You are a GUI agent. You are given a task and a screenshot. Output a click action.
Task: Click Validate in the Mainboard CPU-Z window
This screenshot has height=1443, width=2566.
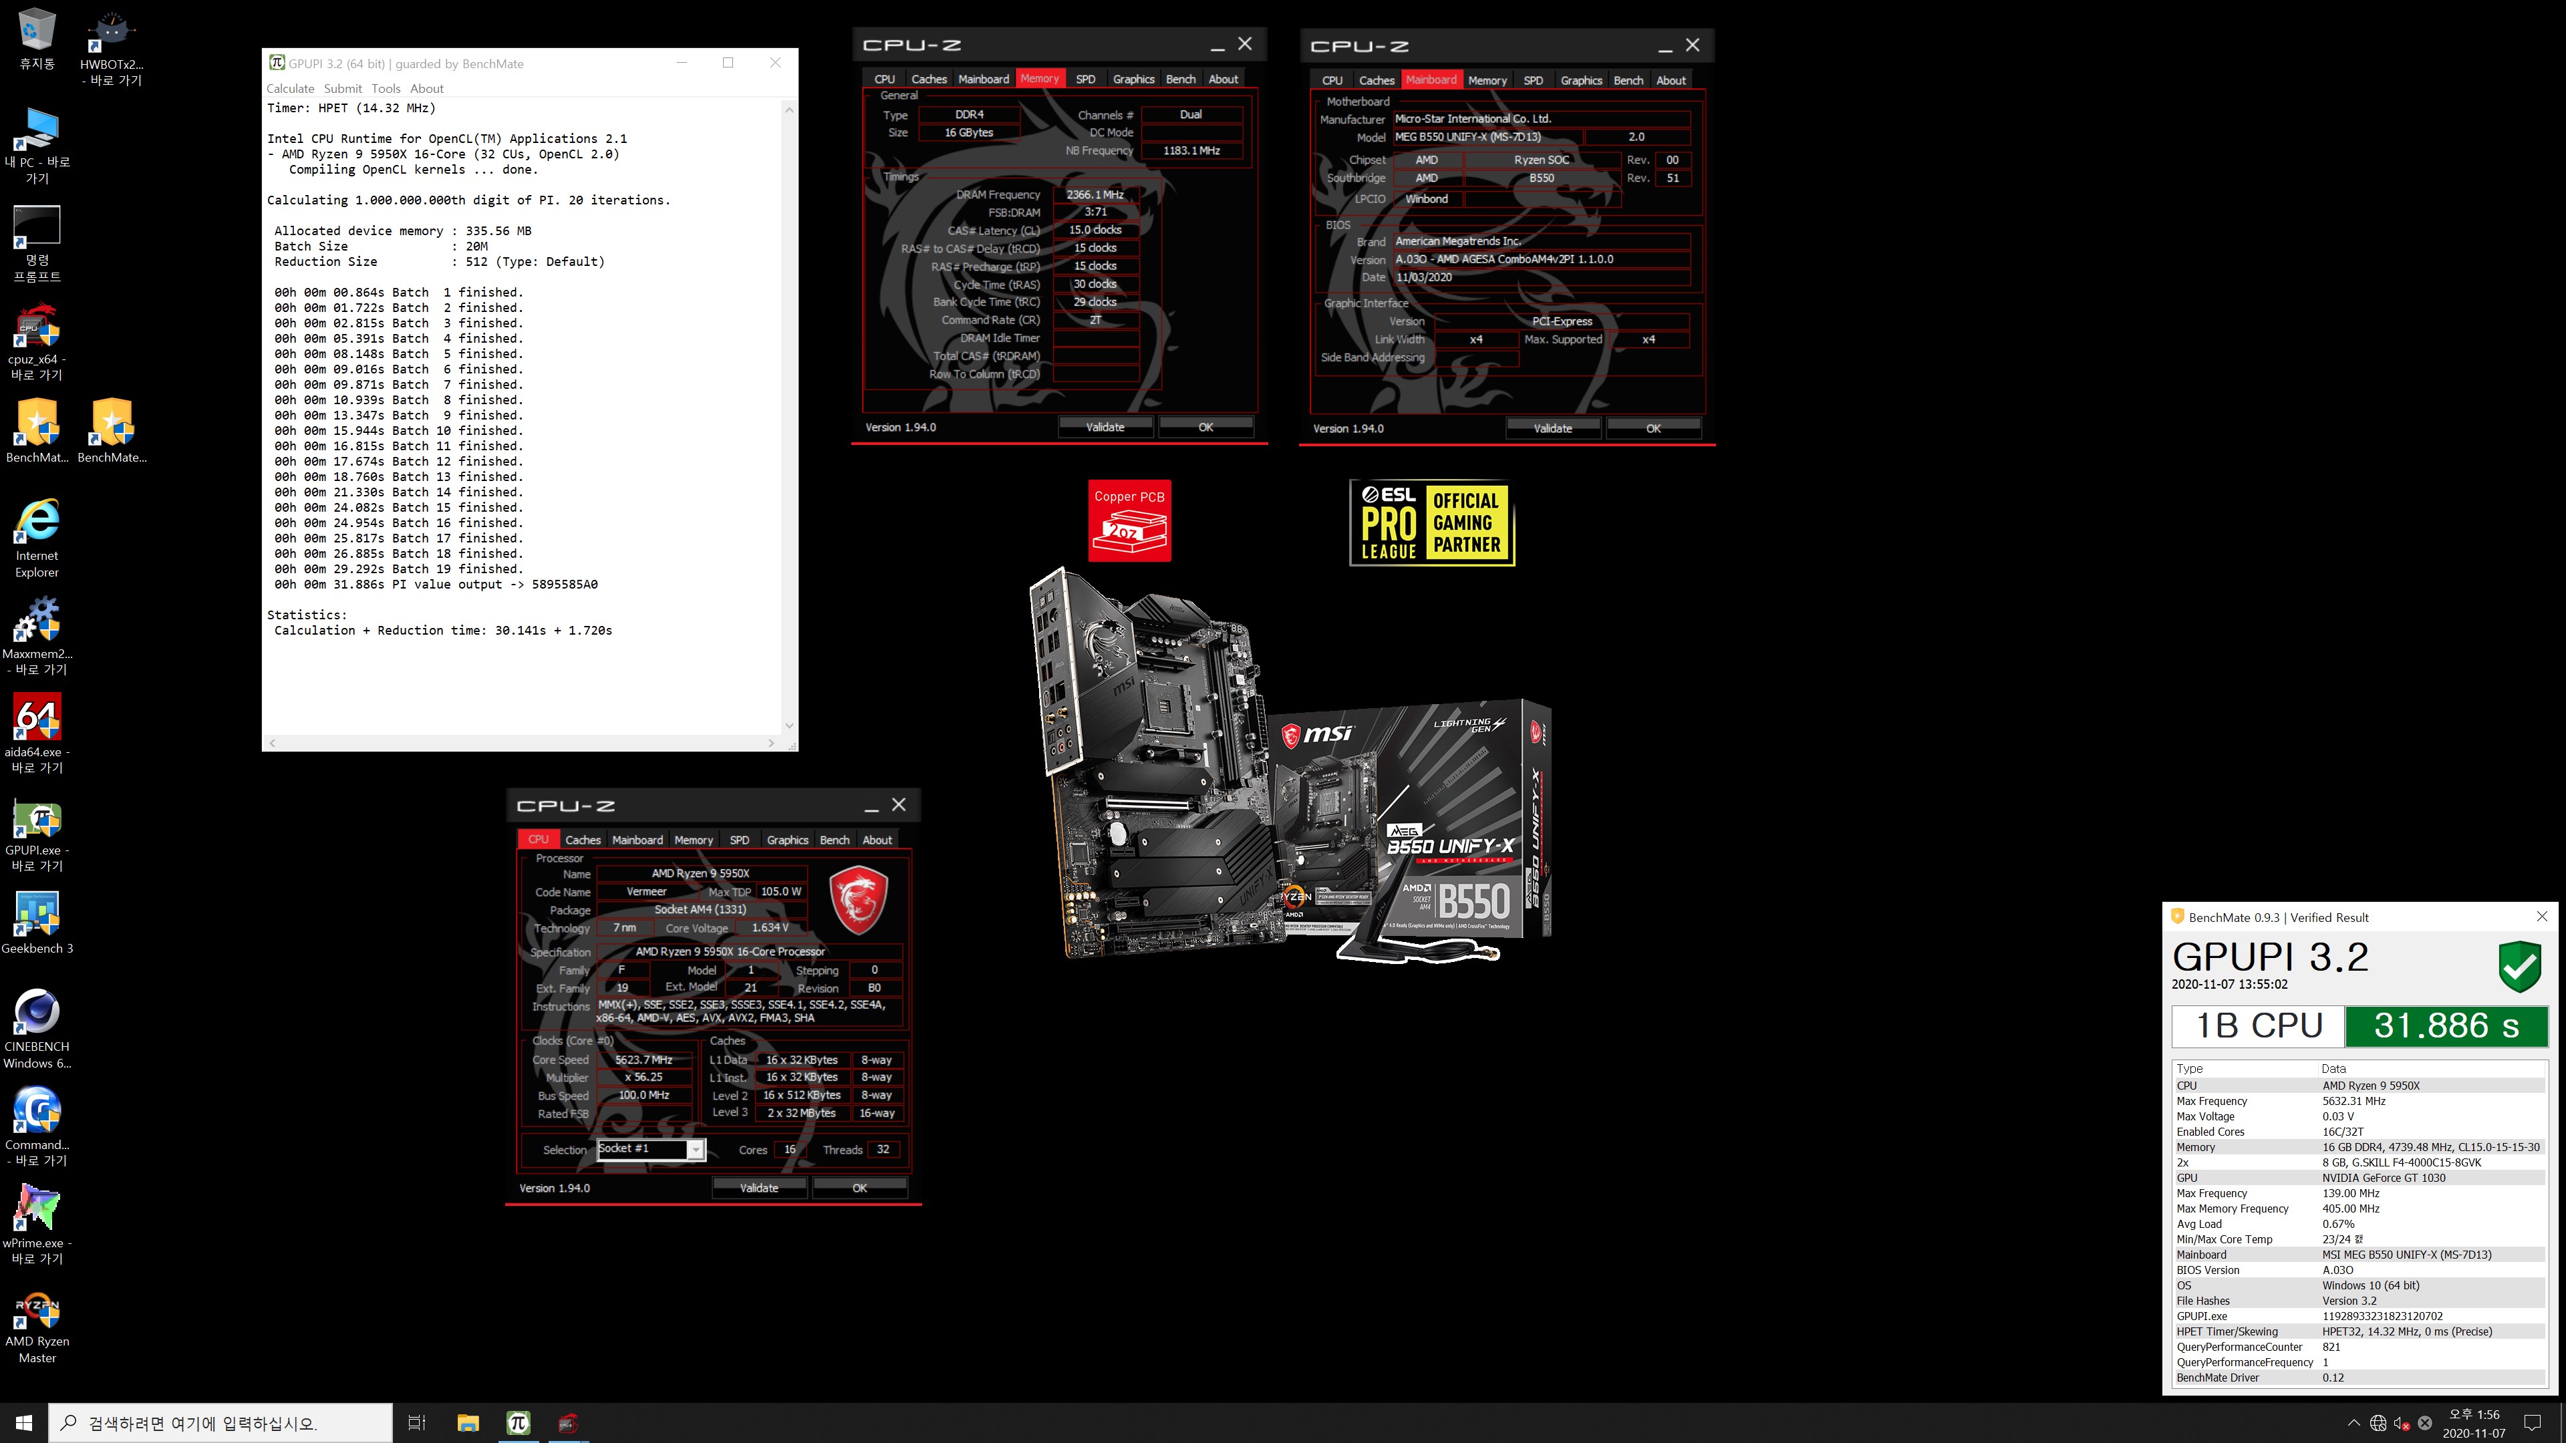[x=1553, y=428]
